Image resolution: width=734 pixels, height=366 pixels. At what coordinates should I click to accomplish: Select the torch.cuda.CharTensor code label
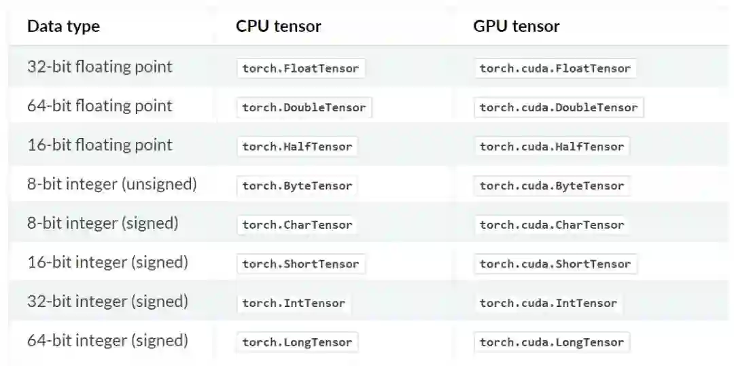pos(551,225)
